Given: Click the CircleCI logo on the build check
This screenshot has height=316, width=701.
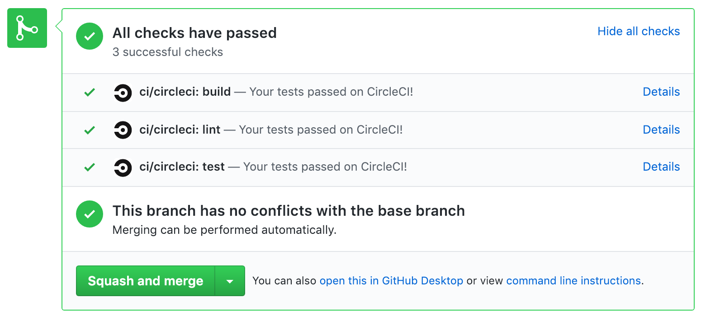Looking at the screenshot, I should 123,93.
